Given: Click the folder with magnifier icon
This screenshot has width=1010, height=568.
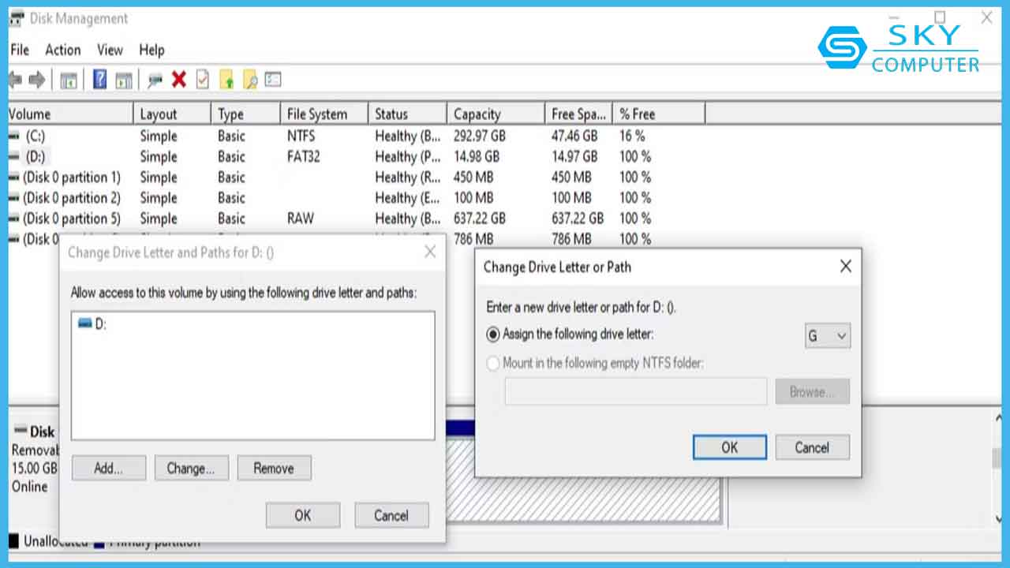Looking at the screenshot, I should pos(250,80).
